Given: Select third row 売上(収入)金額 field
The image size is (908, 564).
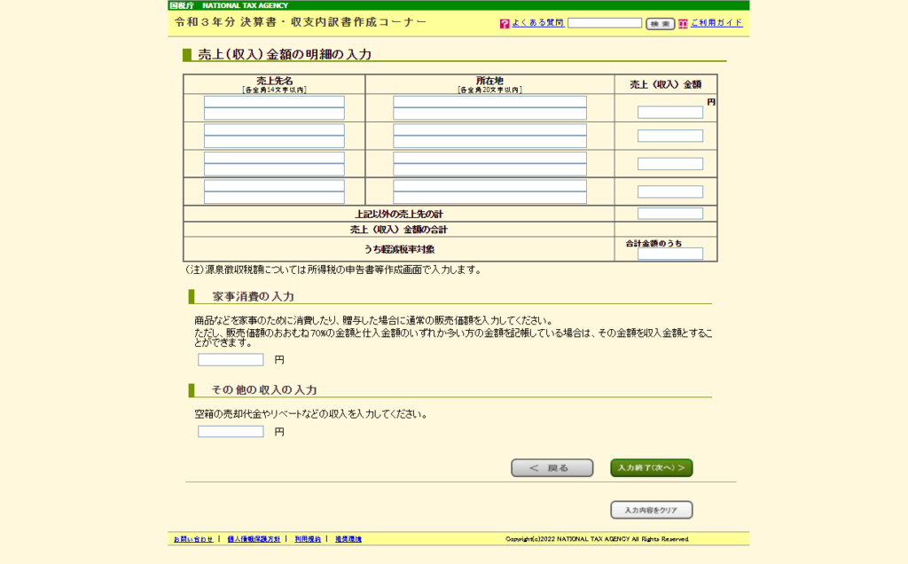Looking at the screenshot, I should point(670,164).
